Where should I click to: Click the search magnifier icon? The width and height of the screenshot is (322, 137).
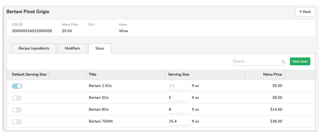pyautogui.click(x=283, y=62)
